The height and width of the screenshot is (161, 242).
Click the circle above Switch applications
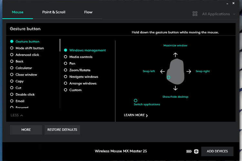point(135,100)
